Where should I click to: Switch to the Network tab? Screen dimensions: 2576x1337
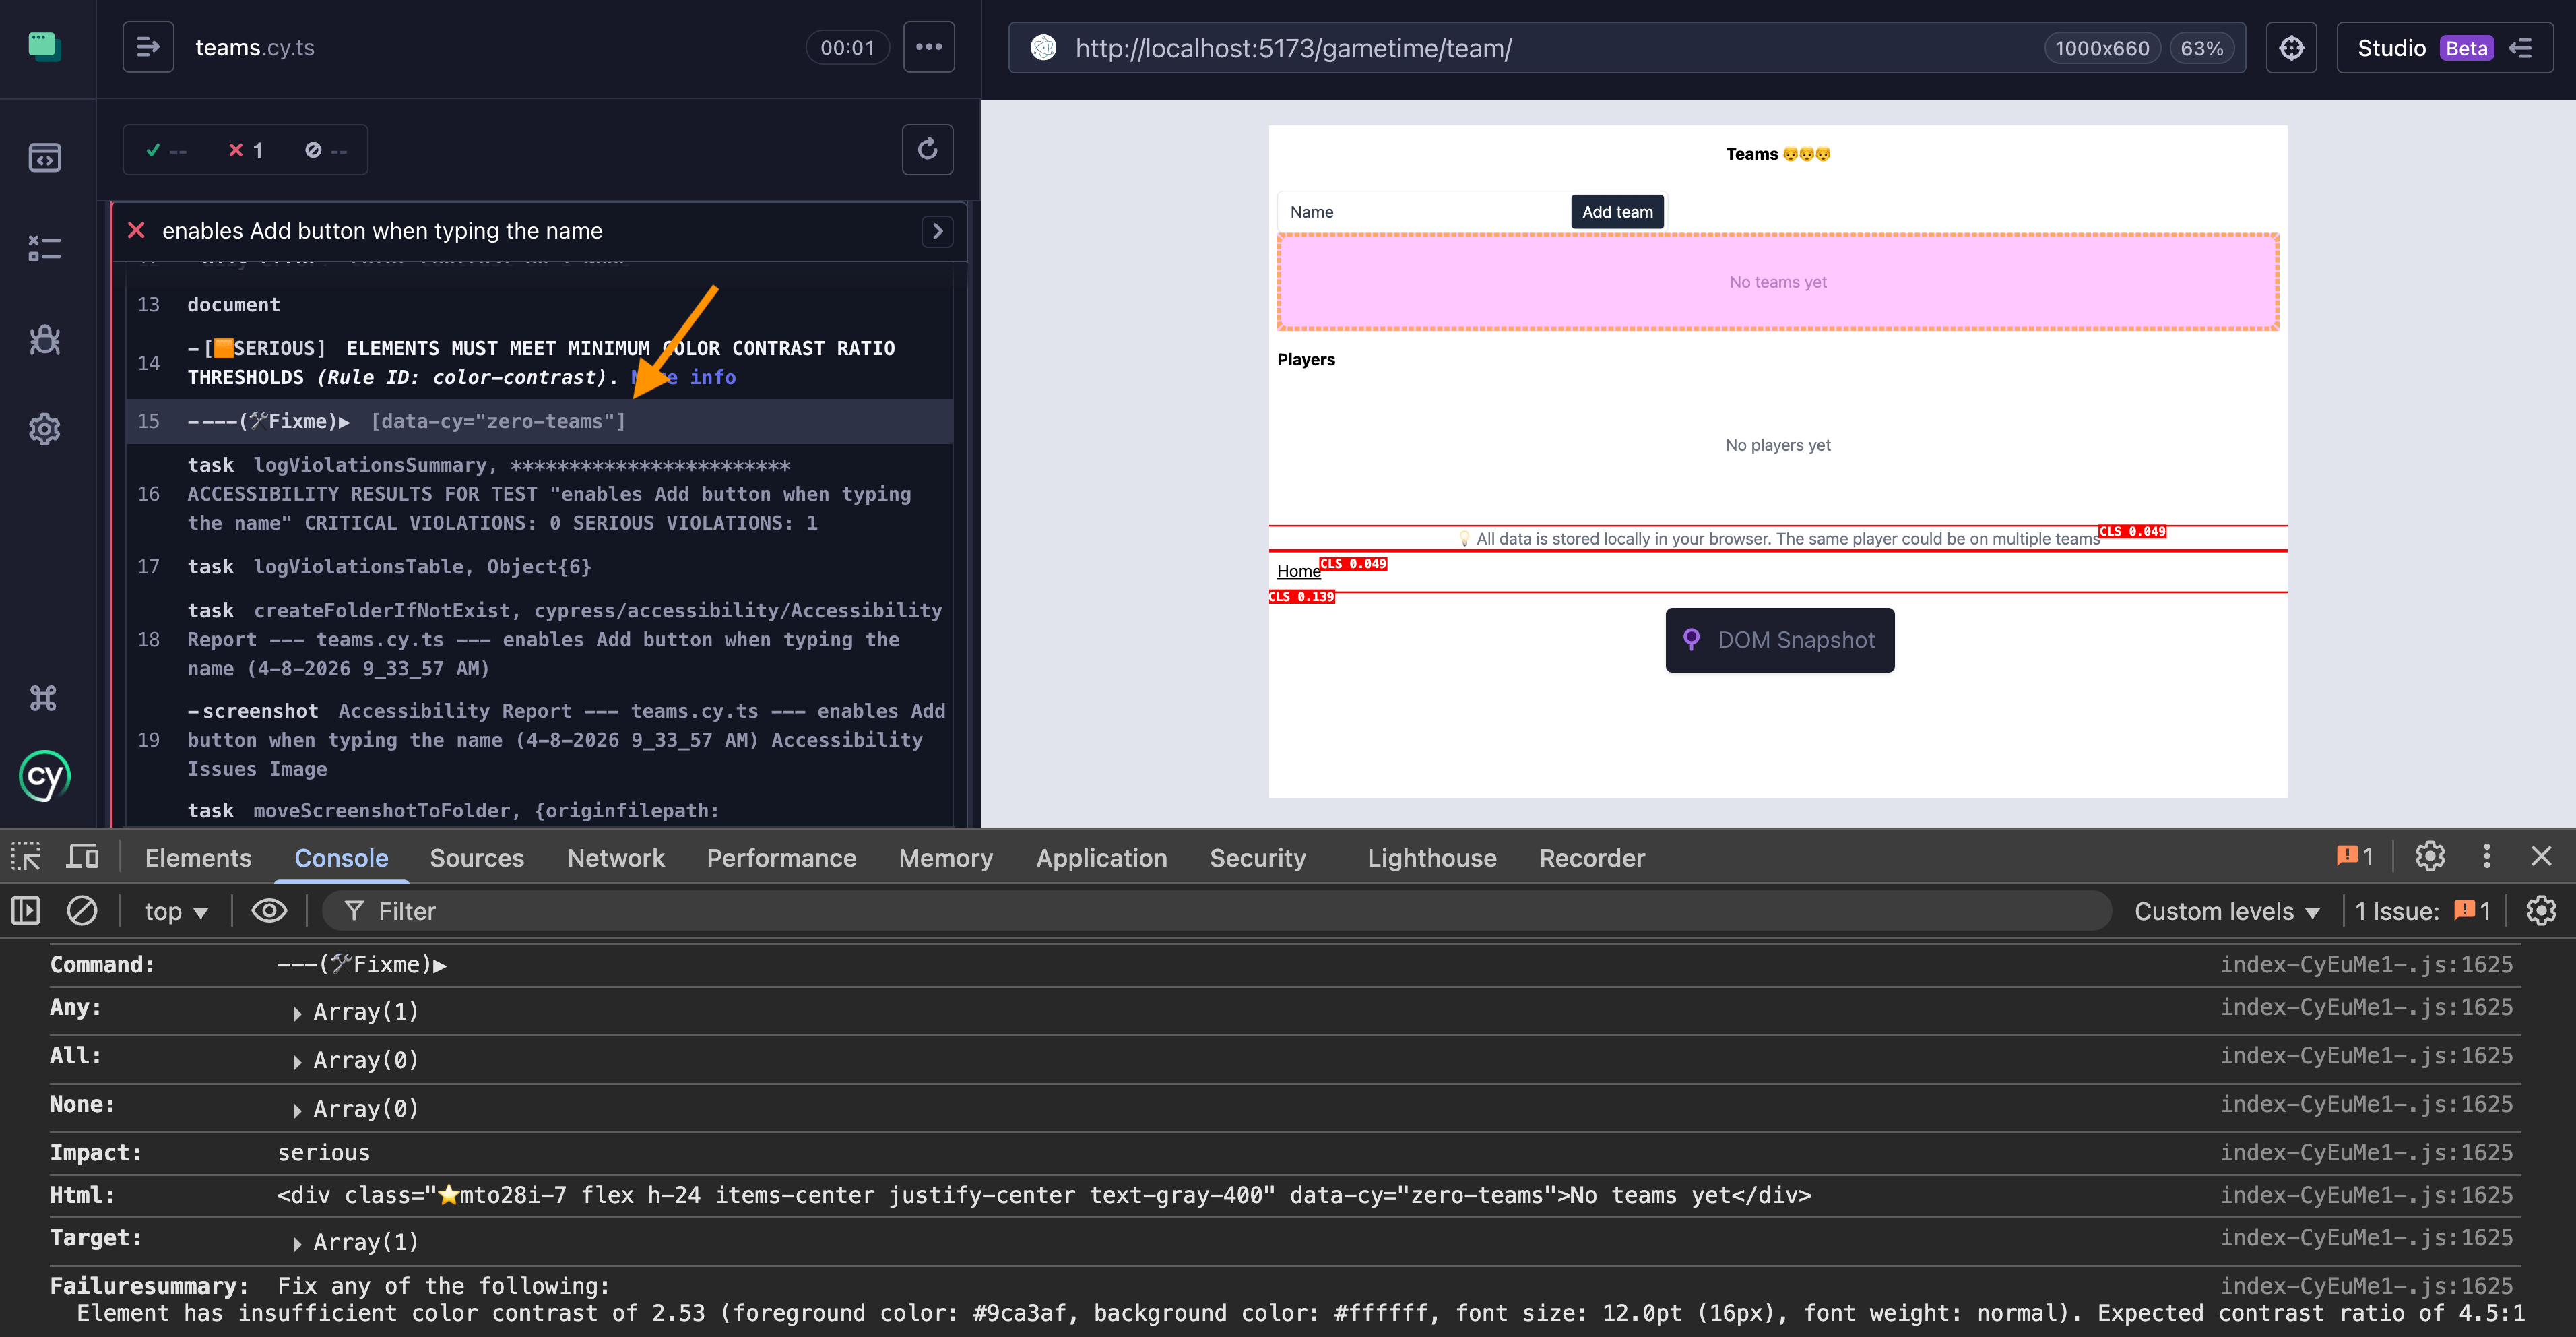coord(615,857)
